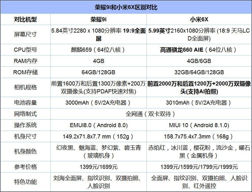Viewport: 252px width, 192px height.
Task: Click the 5.84英寸2280 x 1080 screen cell
Action: pyautogui.click(x=98, y=34)
